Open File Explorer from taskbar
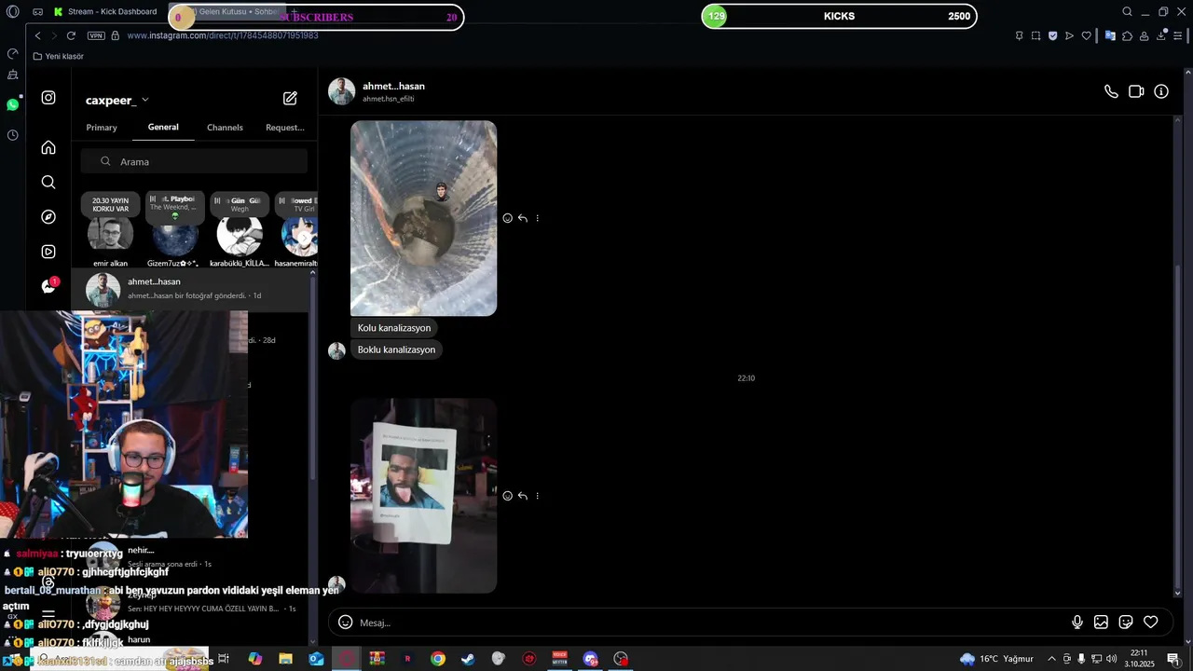 [285, 659]
